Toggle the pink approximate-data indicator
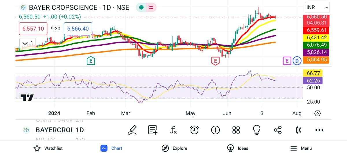347x156 pixels. pos(151,8)
